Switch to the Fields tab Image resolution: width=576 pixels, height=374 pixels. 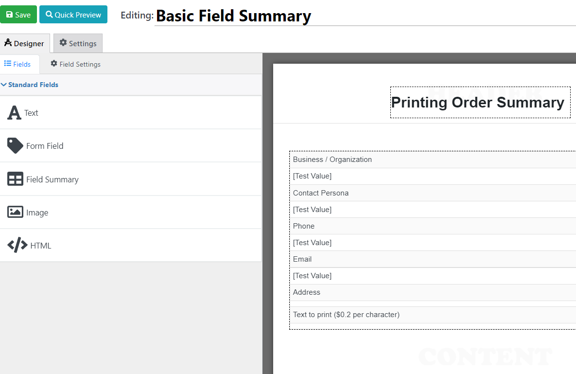18,64
